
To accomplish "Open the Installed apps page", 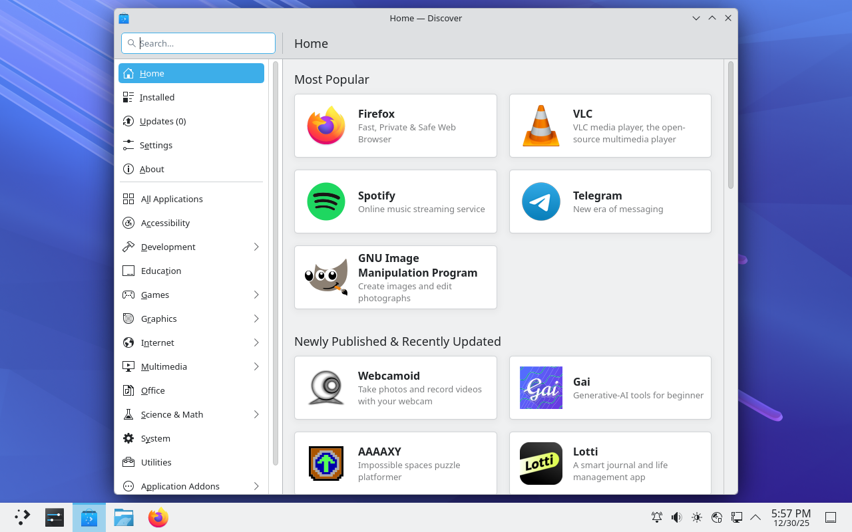I will point(157,97).
